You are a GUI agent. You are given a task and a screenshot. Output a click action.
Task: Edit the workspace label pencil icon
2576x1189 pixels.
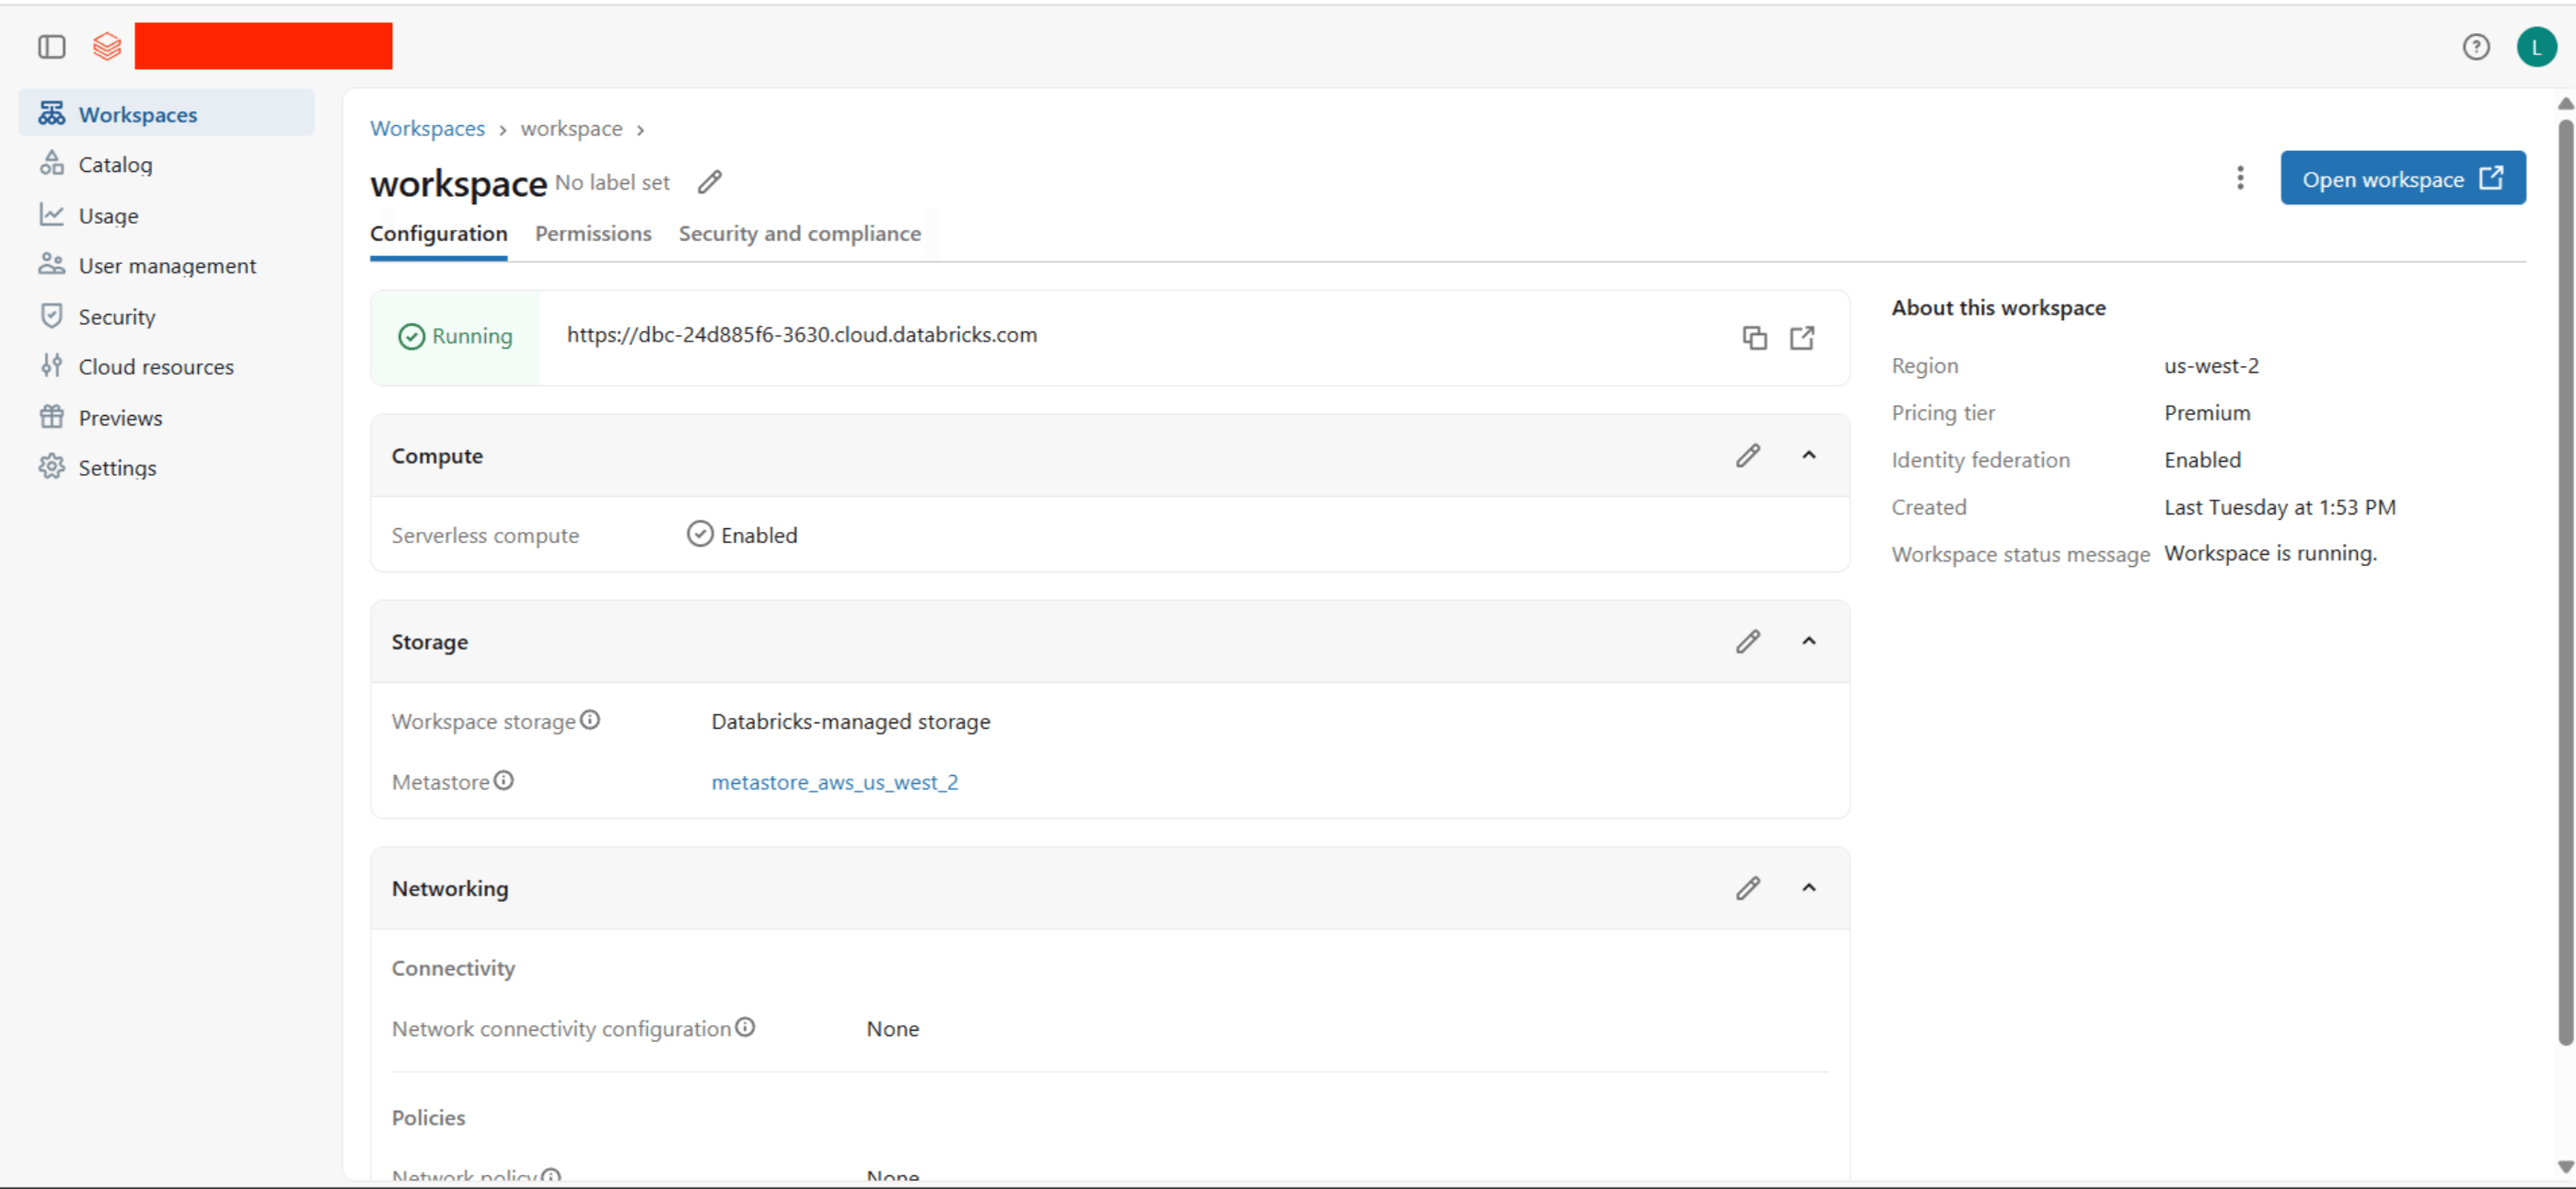(710, 182)
